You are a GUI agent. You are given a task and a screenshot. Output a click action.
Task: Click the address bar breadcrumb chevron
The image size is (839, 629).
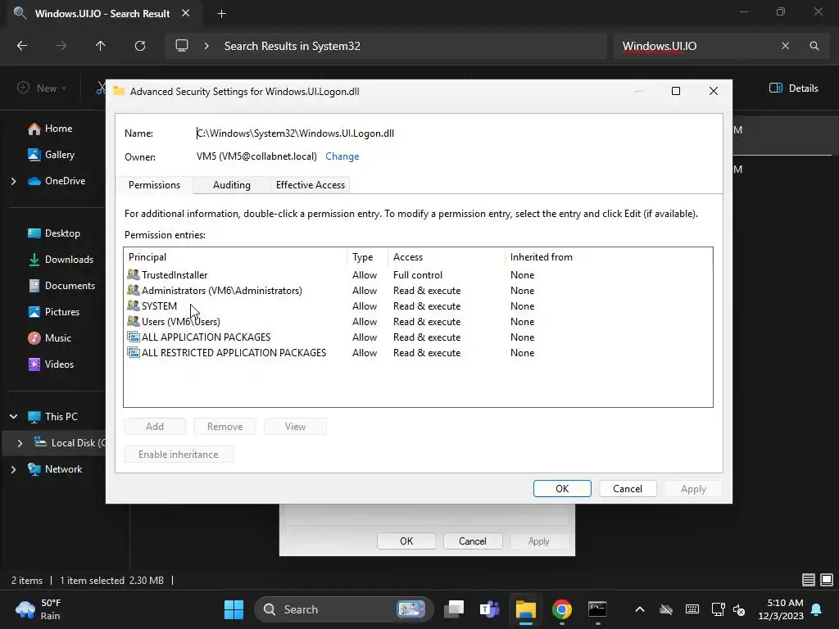pos(206,46)
